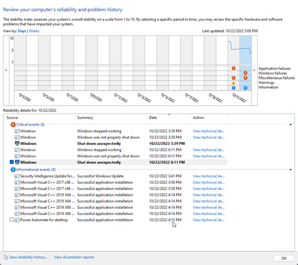View details for 'not properly shut down' 6:11 PM

(x=208, y=156)
